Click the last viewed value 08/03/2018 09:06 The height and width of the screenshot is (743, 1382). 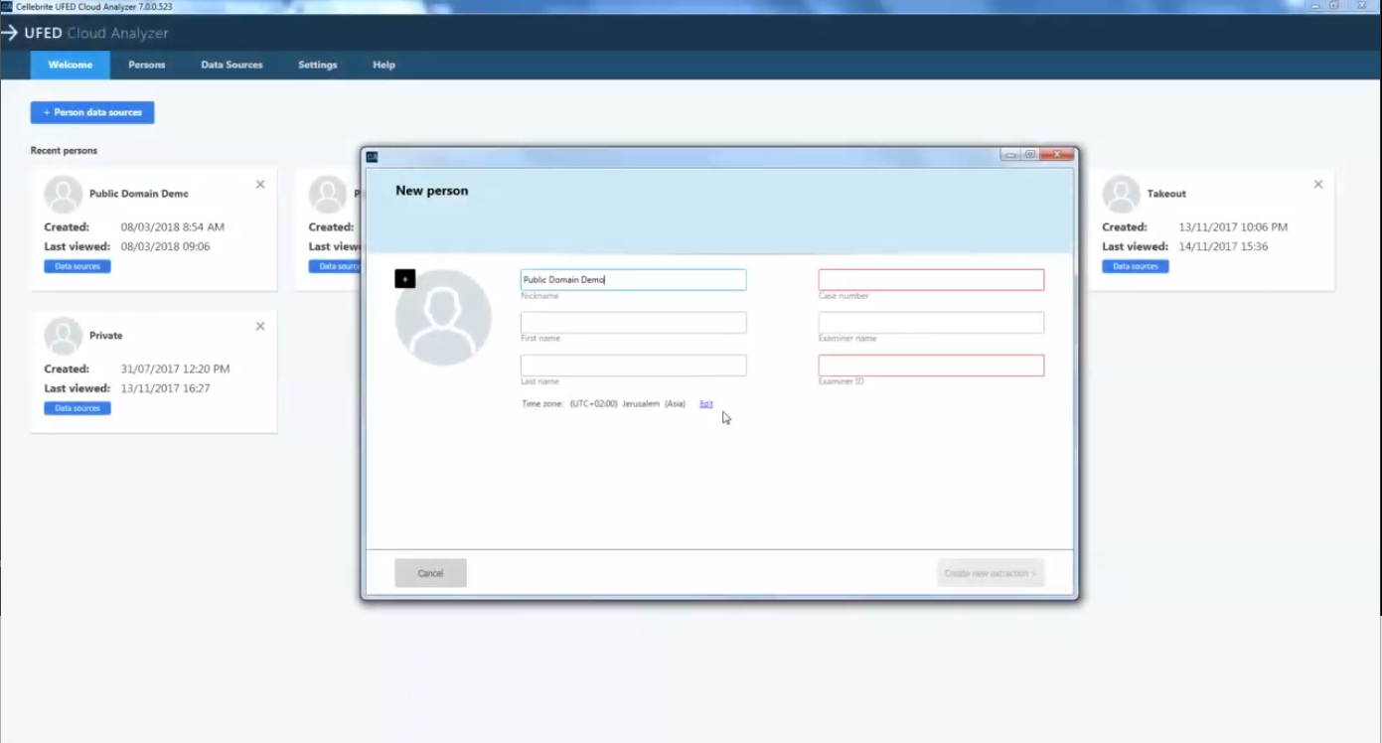click(x=166, y=247)
